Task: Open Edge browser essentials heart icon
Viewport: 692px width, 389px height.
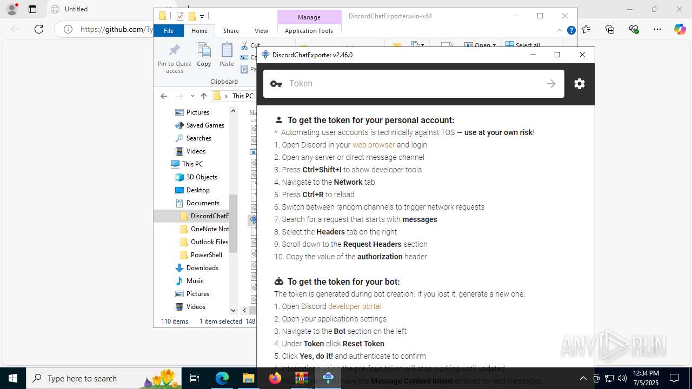Action: pyautogui.click(x=634, y=29)
